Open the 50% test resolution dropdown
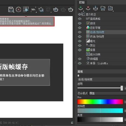The image size is (126, 126). click(x=33, y=9)
